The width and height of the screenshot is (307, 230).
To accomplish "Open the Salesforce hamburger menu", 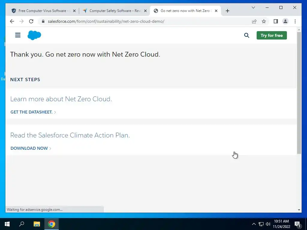I will 18,35.
